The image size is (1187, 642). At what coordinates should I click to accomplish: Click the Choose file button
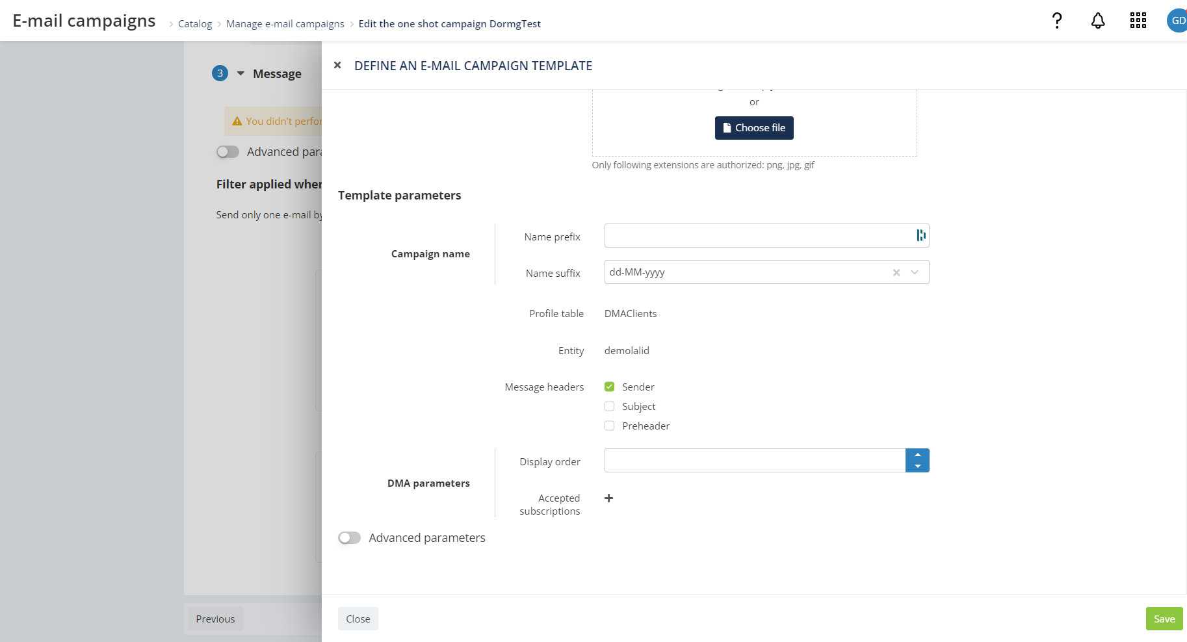[x=754, y=128]
